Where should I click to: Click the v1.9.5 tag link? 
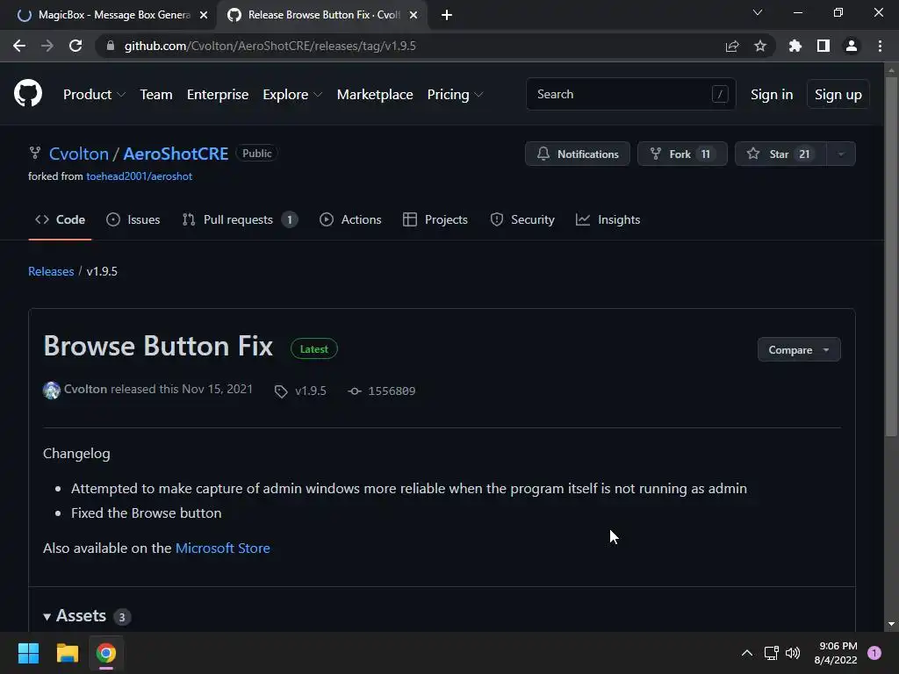(311, 391)
